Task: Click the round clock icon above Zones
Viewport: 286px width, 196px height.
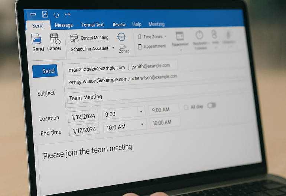Action: (x=121, y=37)
